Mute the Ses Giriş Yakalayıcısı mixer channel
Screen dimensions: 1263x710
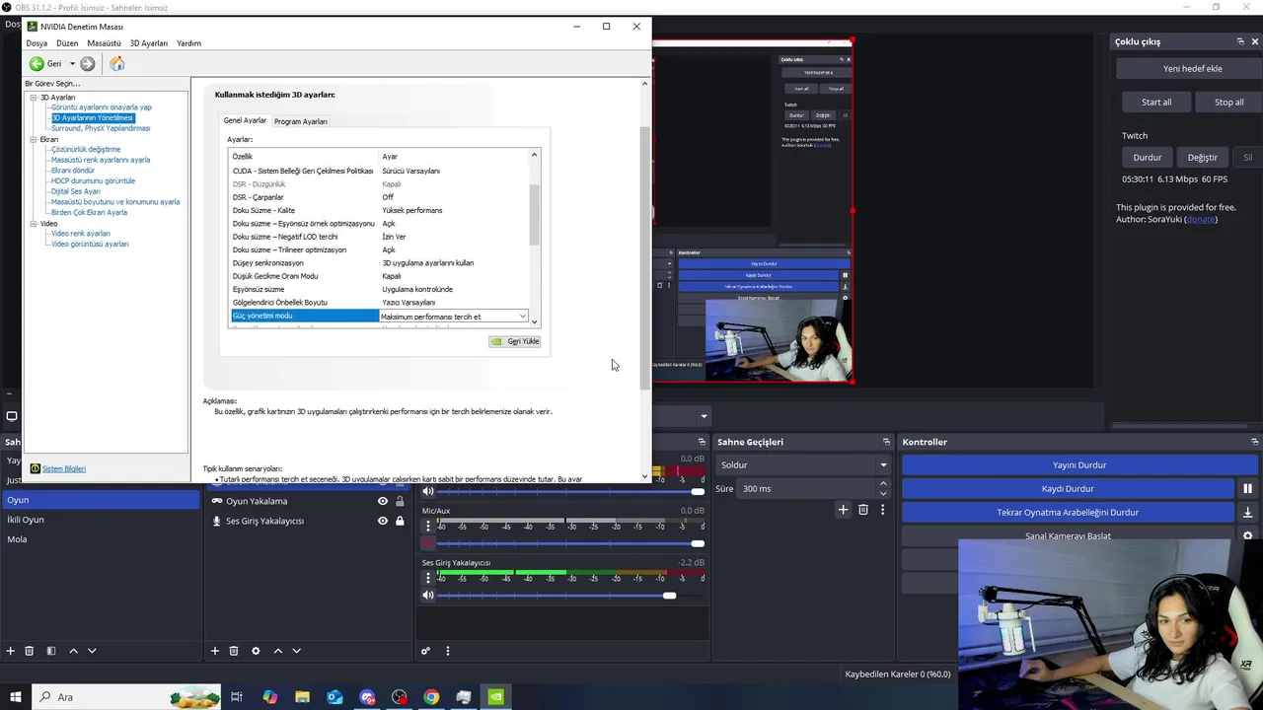pyautogui.click(x=428, y=595)
